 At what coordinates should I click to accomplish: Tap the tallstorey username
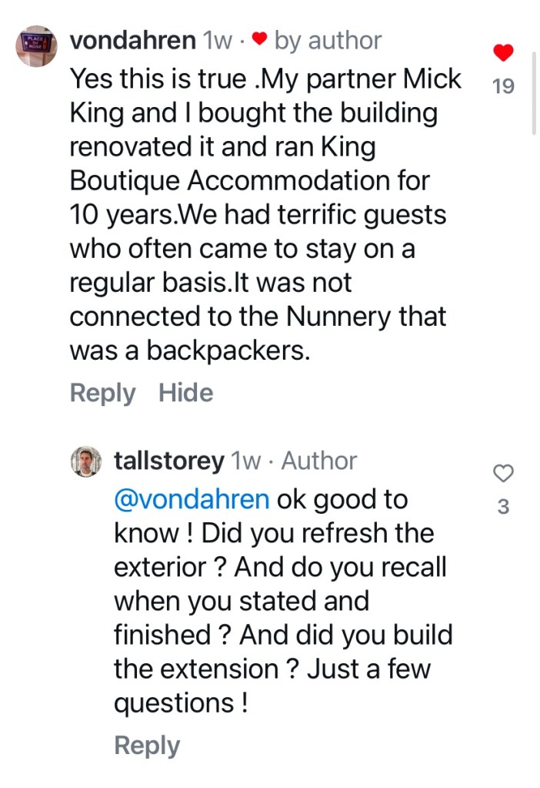click(168, 461)
